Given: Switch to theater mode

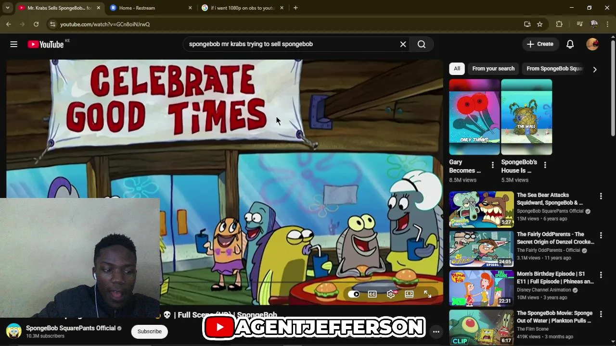Looking at the screenshot, I should 409,294.
